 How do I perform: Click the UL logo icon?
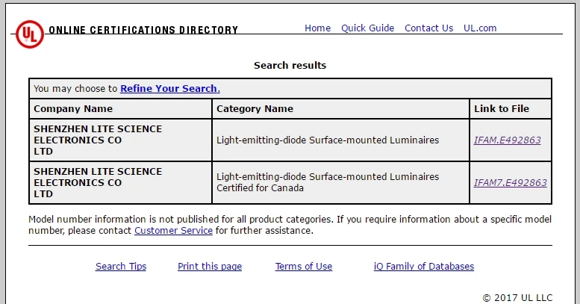click(x=30, y=34)
